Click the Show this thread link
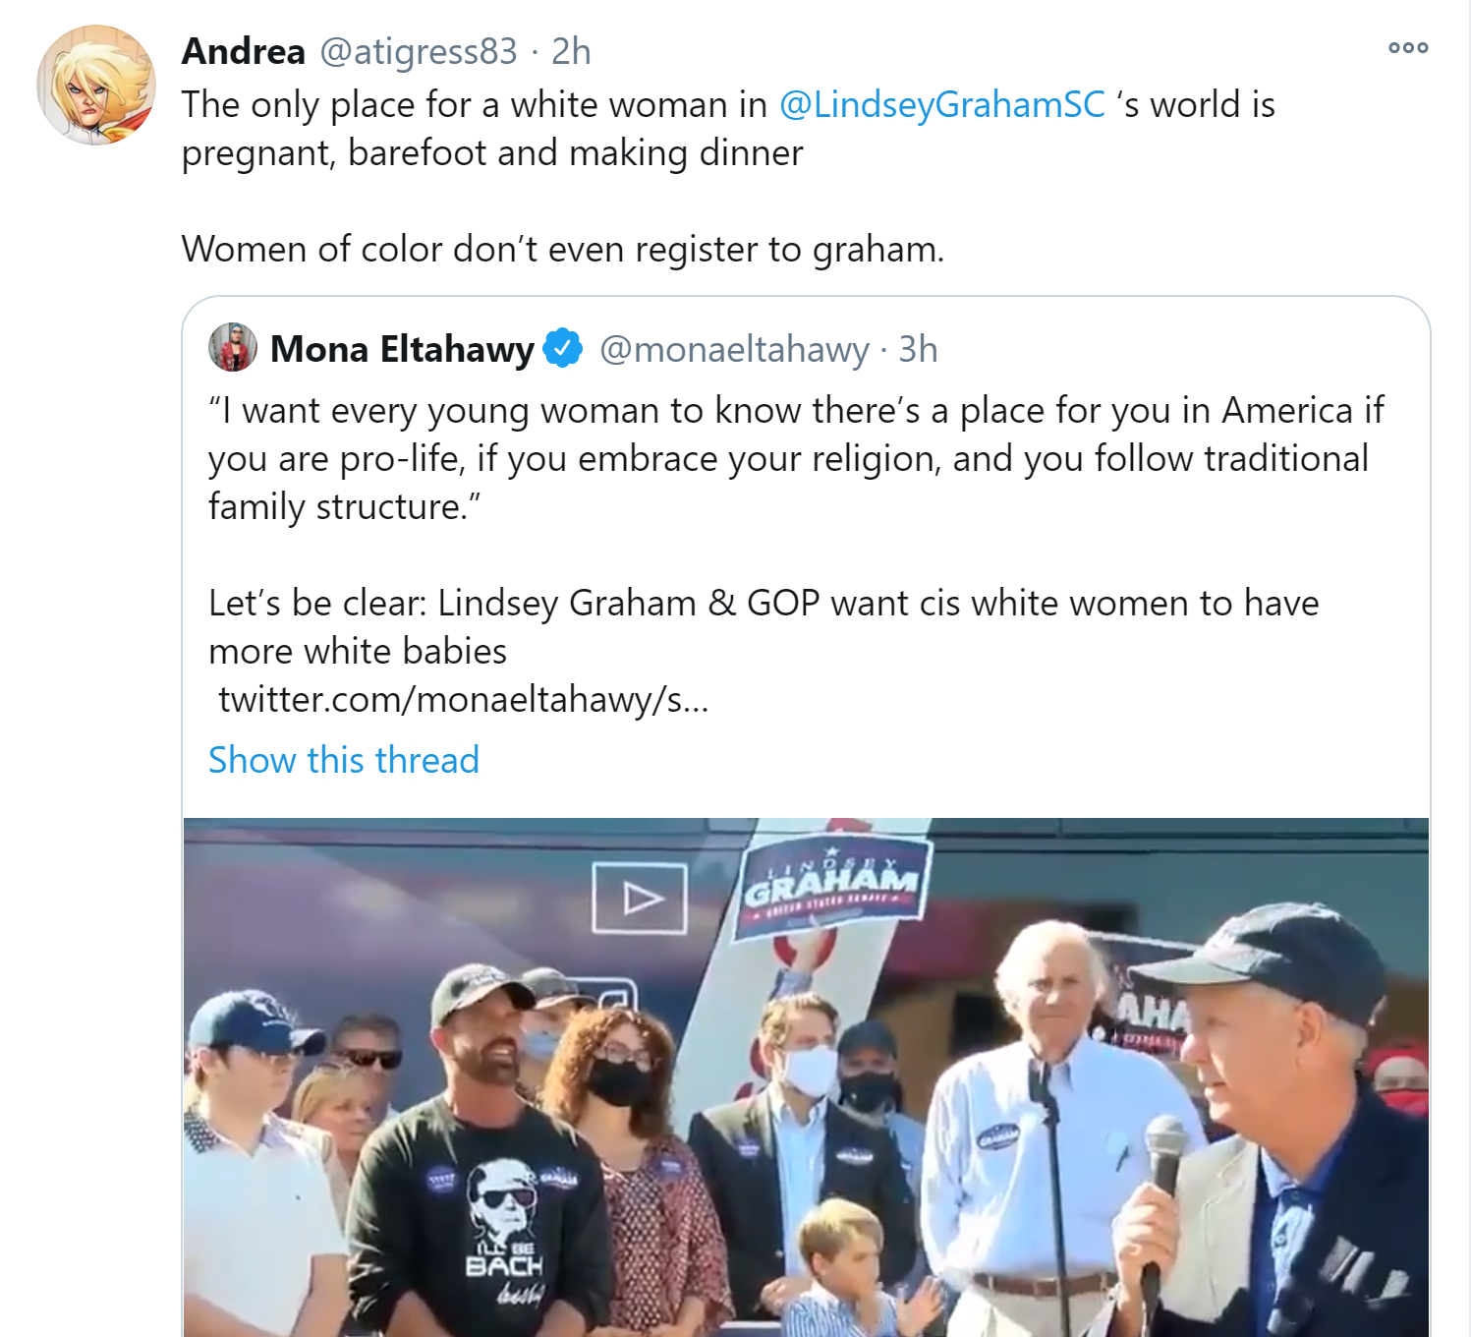Image resolution: width=1471 pixels, height=1337 pixels. [344, 760]
